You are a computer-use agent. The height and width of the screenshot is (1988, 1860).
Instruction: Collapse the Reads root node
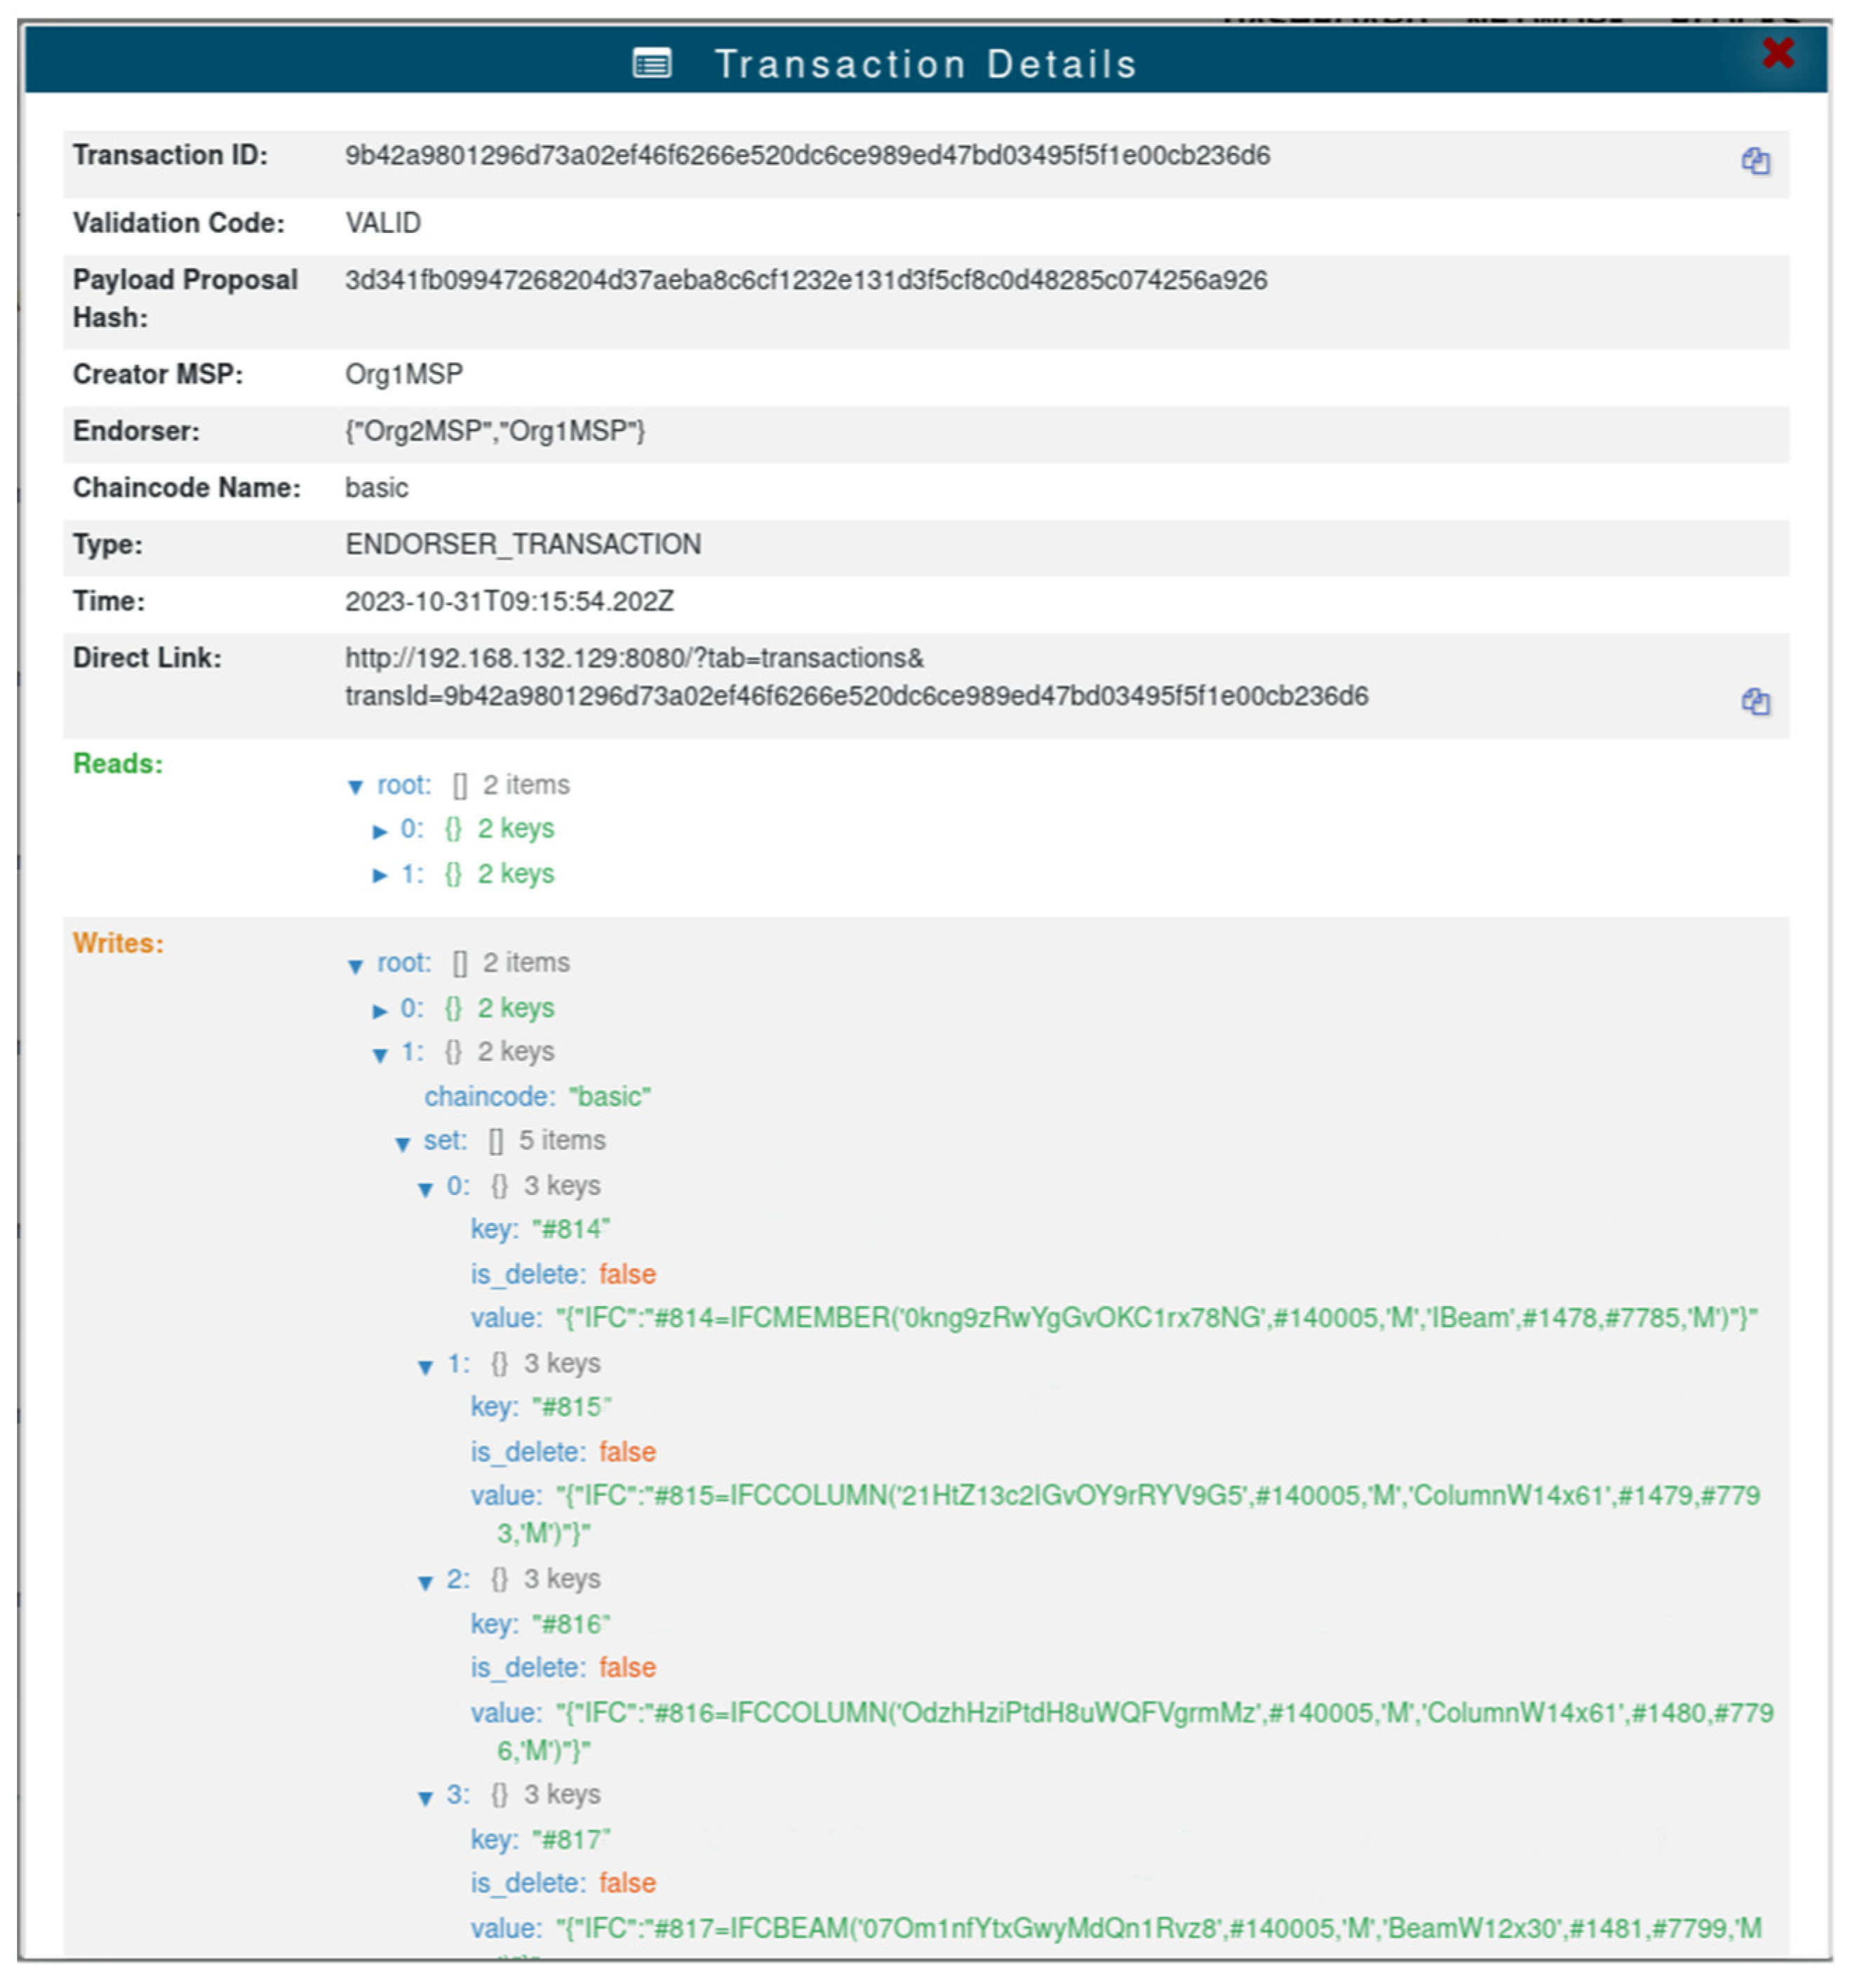[x=355, y=787]
